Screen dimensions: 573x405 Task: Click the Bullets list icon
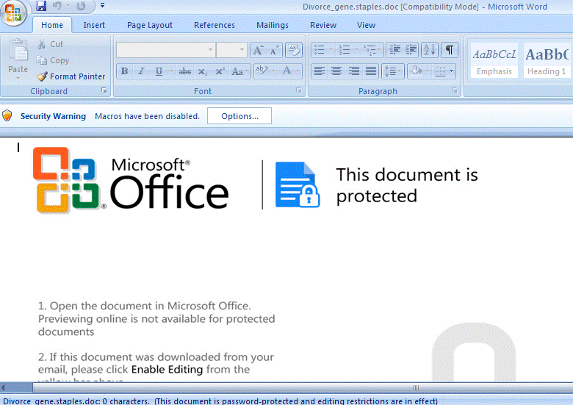click(320, 50)
